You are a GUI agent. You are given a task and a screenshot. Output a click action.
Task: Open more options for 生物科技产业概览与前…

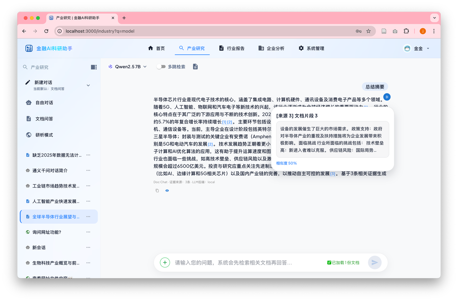tap(88, 263)
